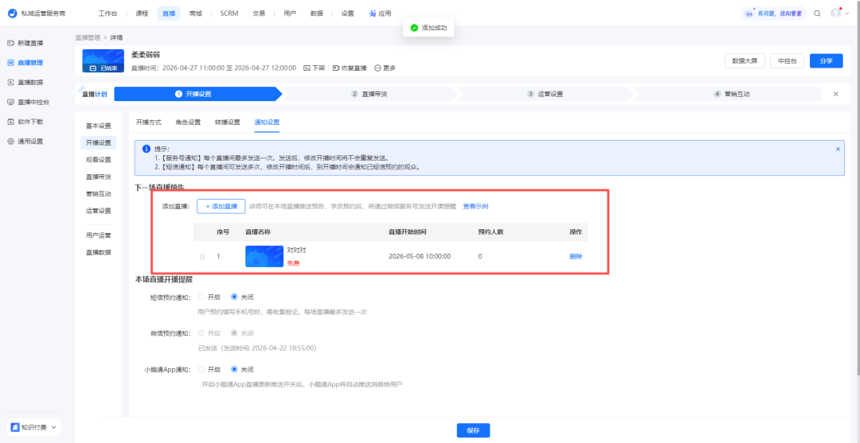860x443 pixels.
Task: Click the 有问题,找AI管家 assistant button
Action: pyautogui.click(x=773, y=14)
